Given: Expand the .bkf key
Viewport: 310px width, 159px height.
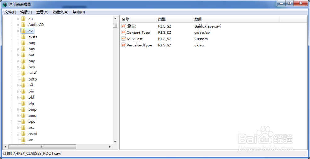Looking at the screenshot, I should tap(18, 98).
